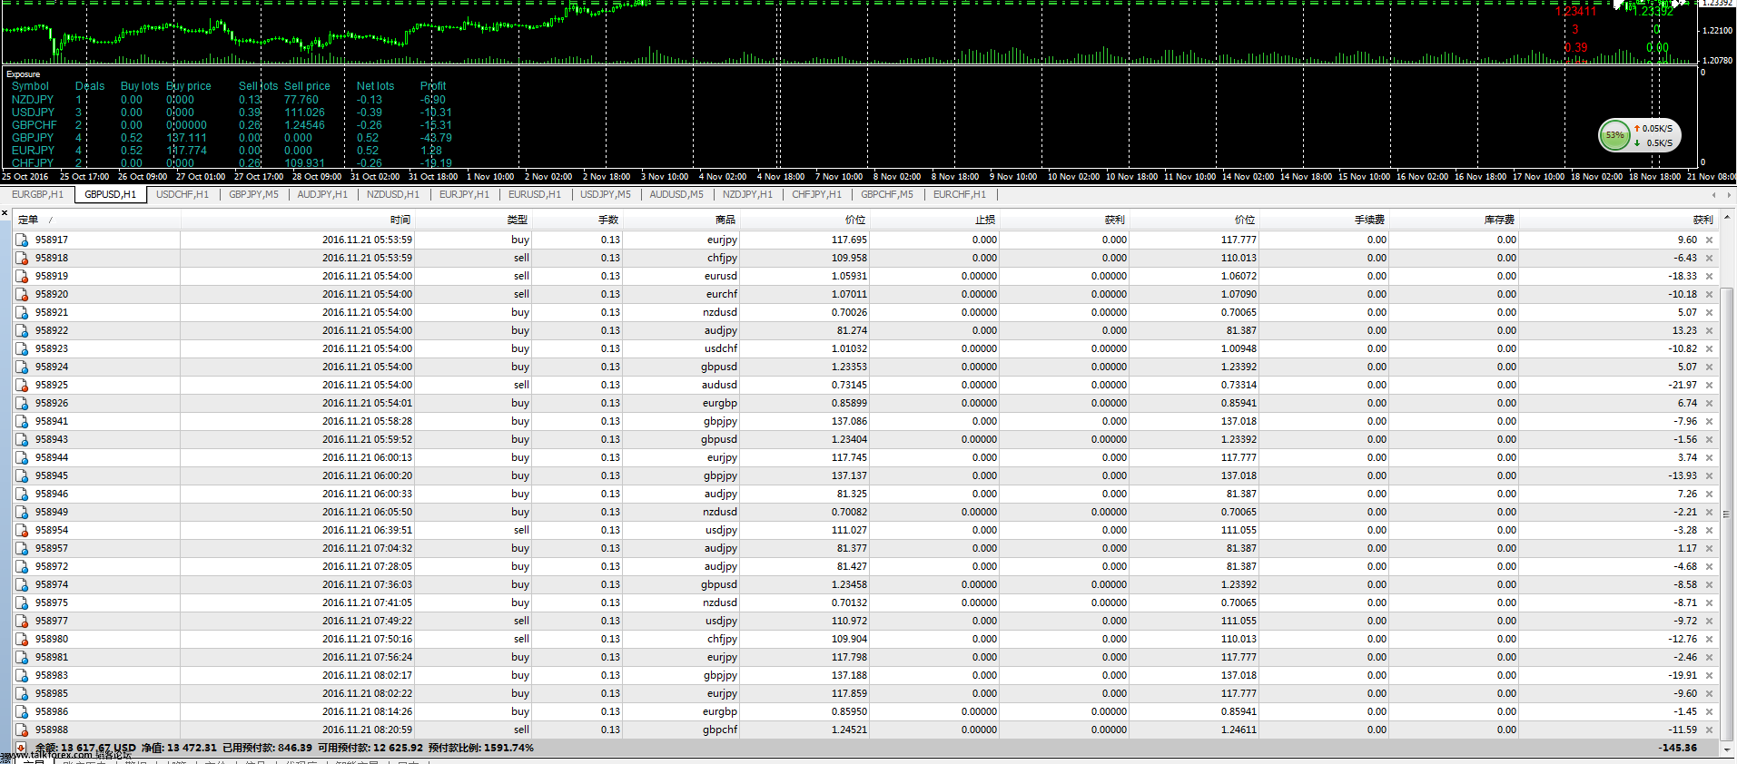Select the NZDUSD,H1 chart tab

[x=392, y=195]
